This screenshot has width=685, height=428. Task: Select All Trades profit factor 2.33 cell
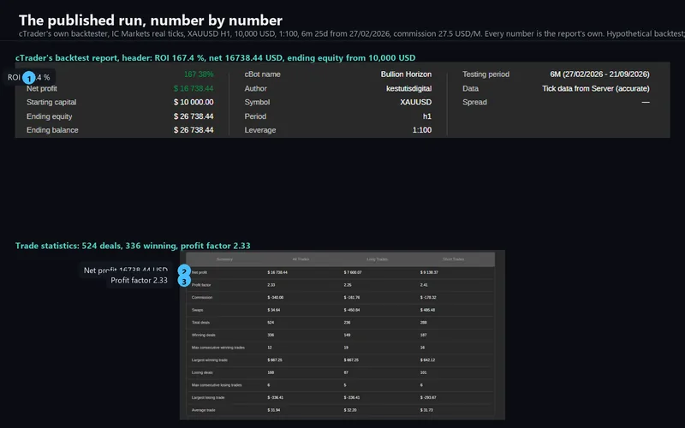tap(271, 285)
